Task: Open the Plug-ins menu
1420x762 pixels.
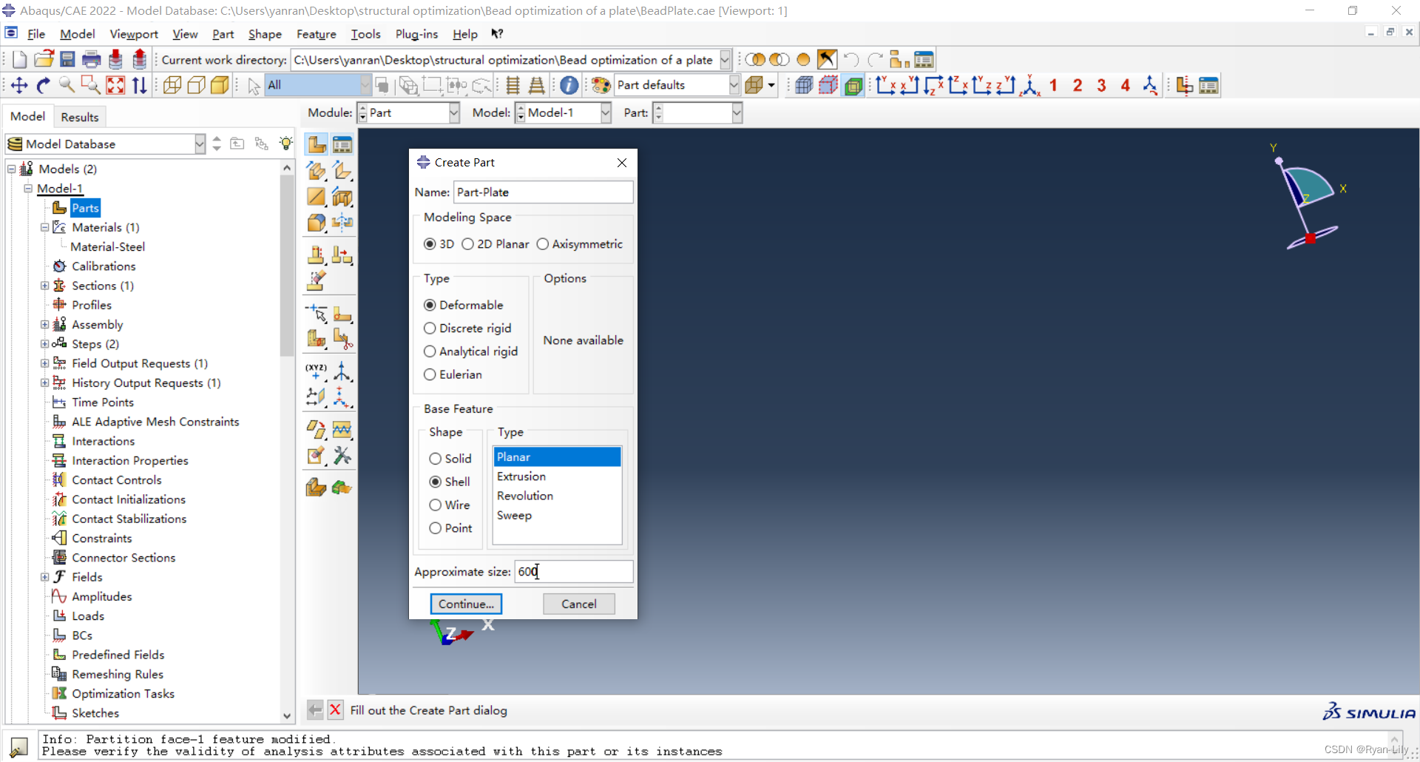Action: coord(416,34)
